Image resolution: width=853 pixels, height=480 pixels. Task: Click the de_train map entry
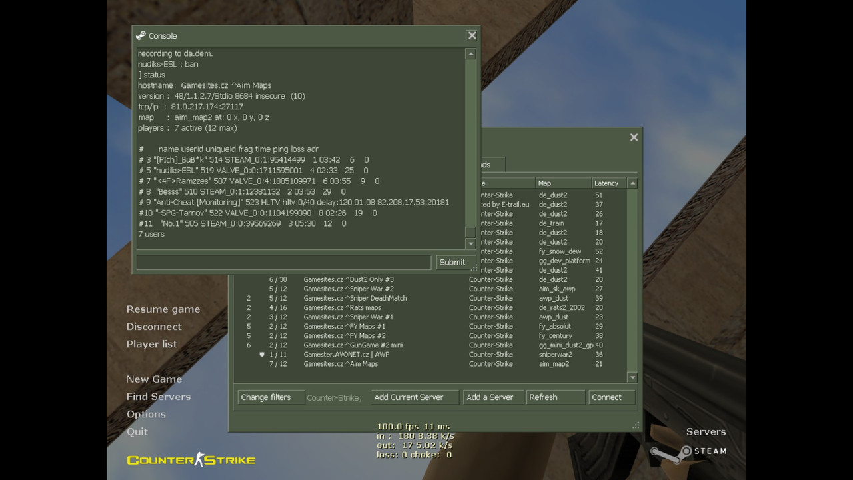click(552, 223)
